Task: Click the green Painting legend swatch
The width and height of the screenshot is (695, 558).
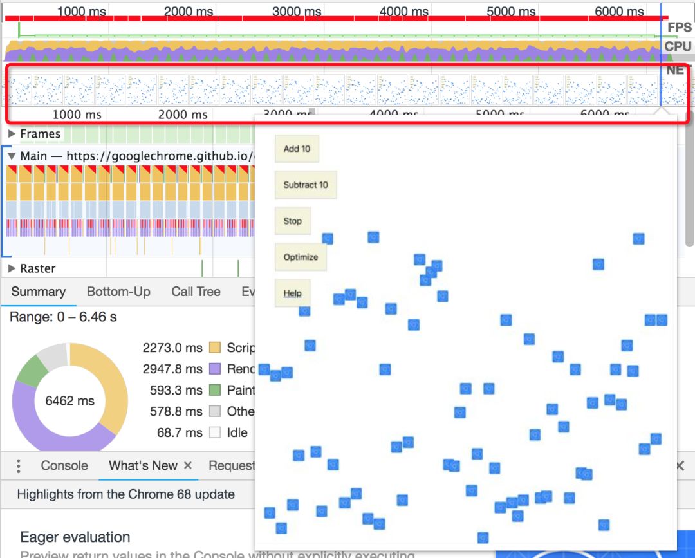Action: point(215,390)
